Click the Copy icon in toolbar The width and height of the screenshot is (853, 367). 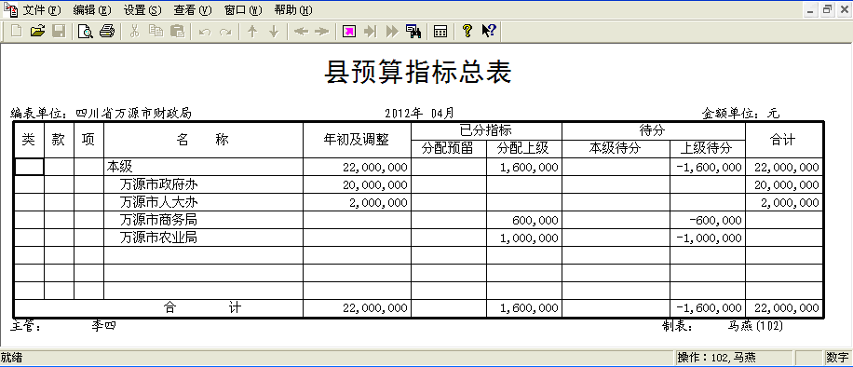pyautogui.click(x=156, y=31)
